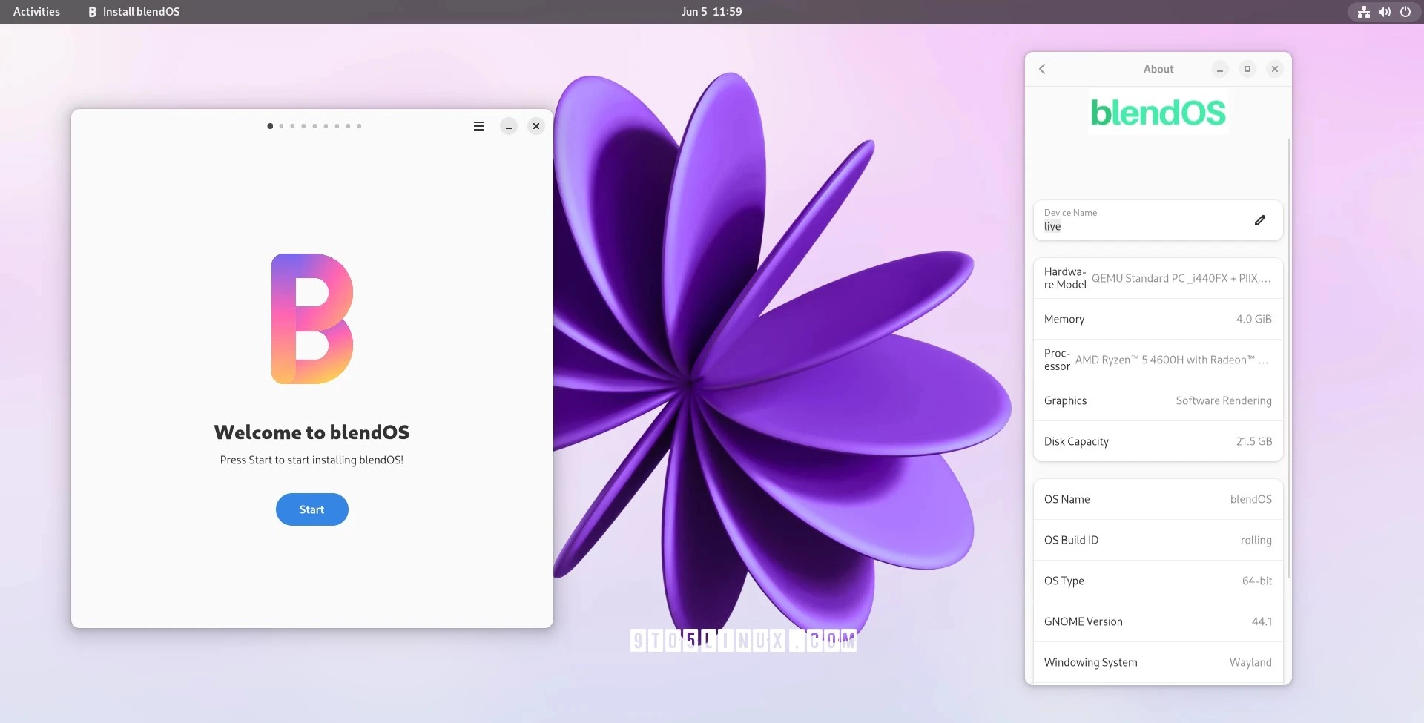Maximize the About window
This screenshot has width=1424, height=723.
tap(1247, 69)
